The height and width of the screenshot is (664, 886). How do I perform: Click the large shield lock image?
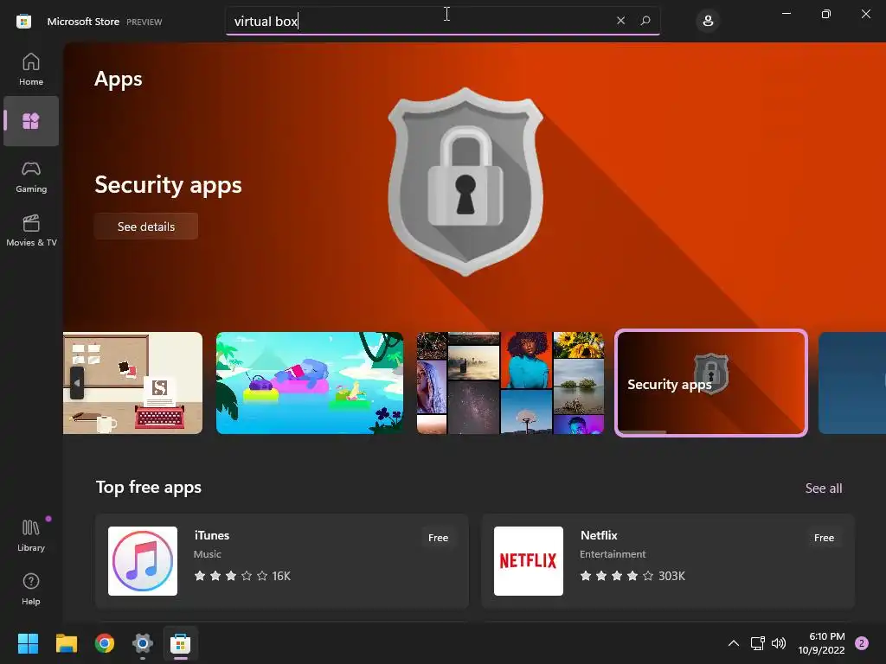click(x=465, y=182)
